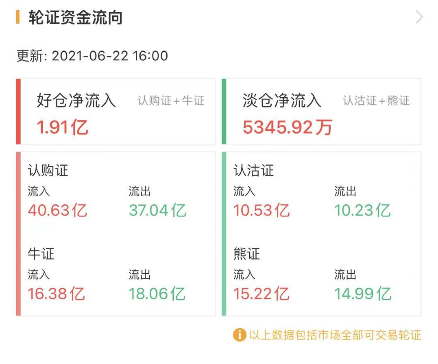
Task: Click the 轮证资金流向 section title
Action: [76, 18]
